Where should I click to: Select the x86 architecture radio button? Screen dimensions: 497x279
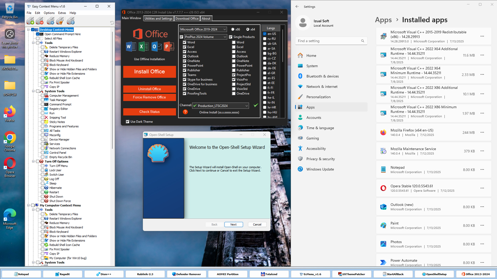pos(233,29)
